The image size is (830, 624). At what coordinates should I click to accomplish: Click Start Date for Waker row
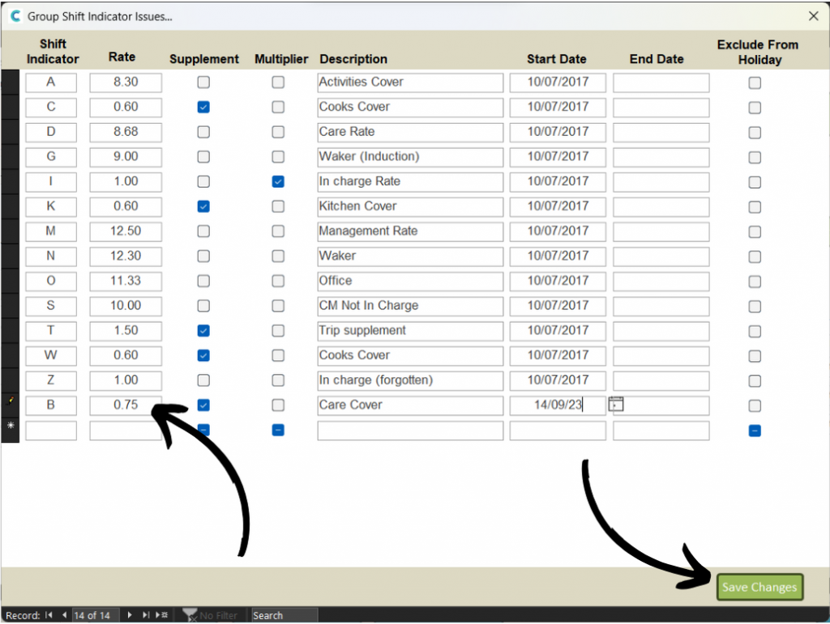[x=558, y=257]
